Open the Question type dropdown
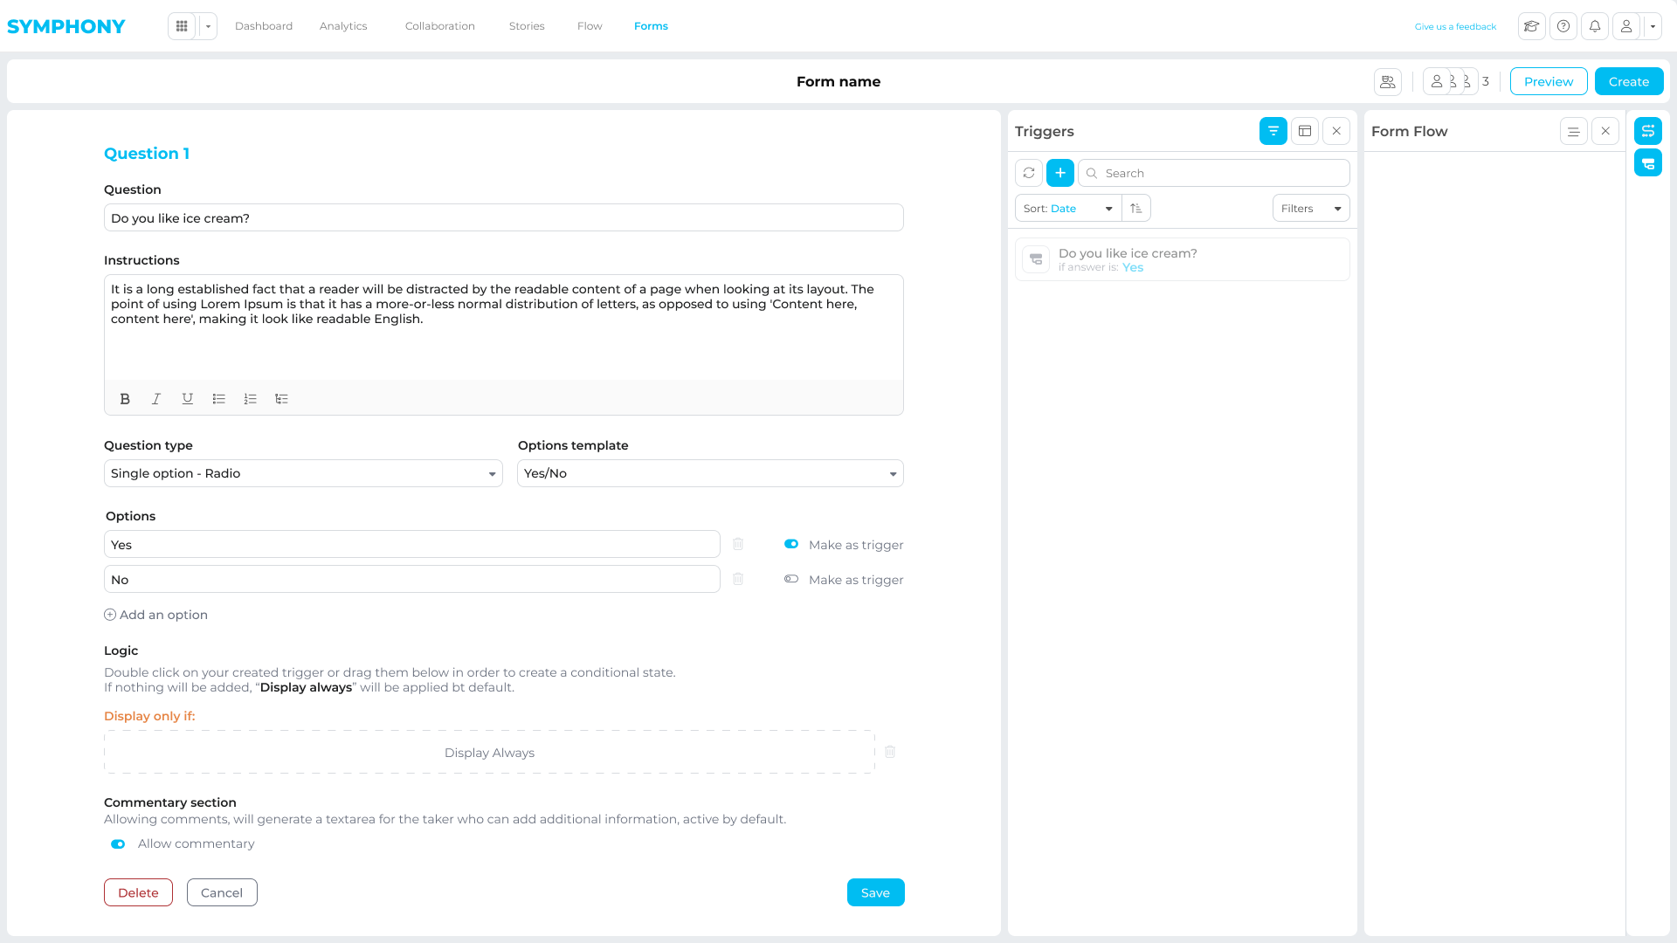This screenshot has width=1677, height=943. pyautogui.click(x=303, y=473)
